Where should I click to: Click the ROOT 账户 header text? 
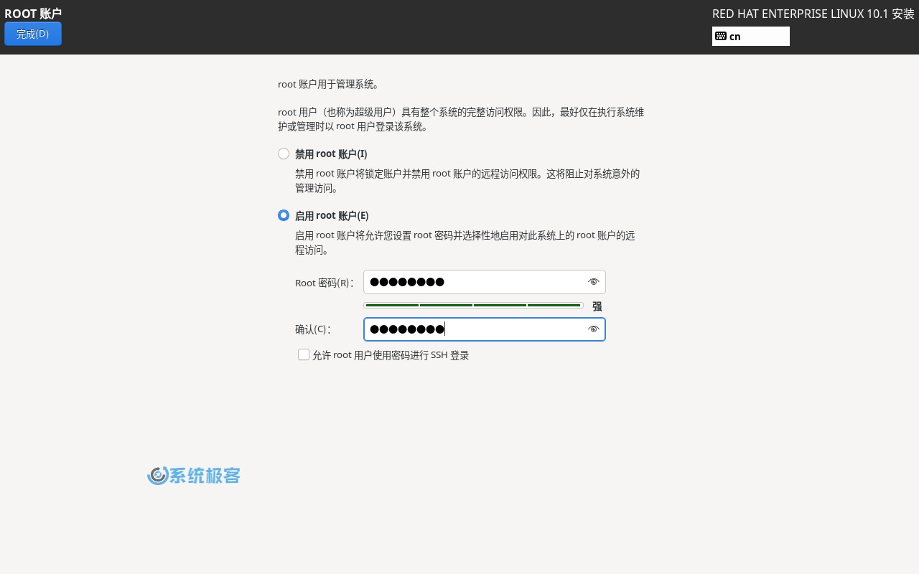(x=33, y=14)
